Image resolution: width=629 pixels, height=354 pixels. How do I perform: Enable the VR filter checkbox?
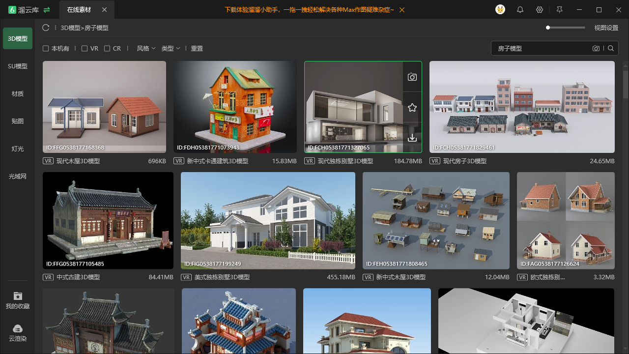pyautogui.click(x=85, y=49)
